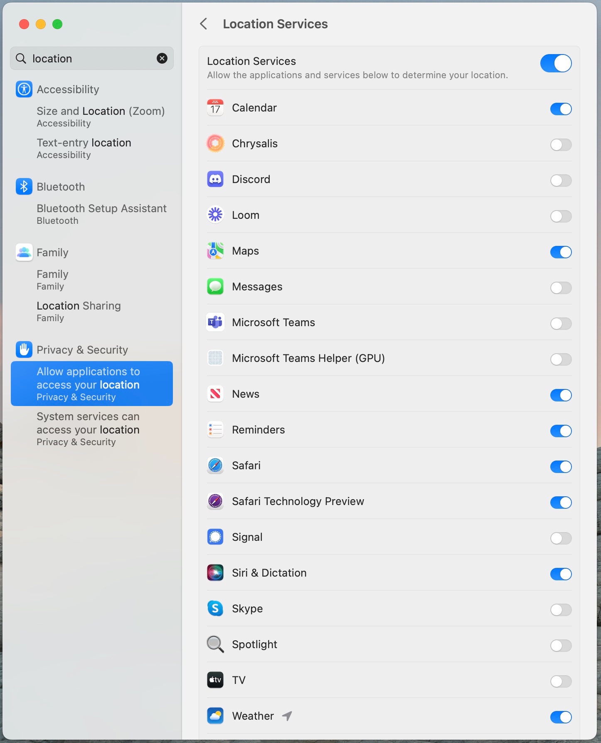
Task: Turn off the main Location Services switch
Action: (556, 63)
